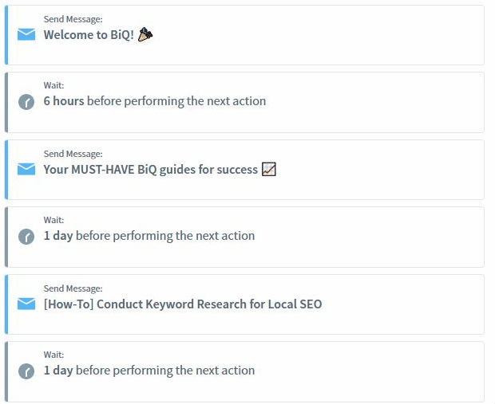Screen dimensions: 495x404
Task: Select the 6 hours wait duration text
Action: (x=64, y=101)
